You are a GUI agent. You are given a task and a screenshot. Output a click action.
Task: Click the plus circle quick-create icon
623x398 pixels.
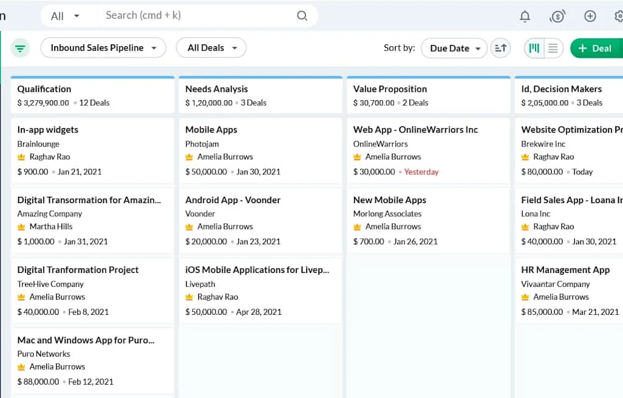pos(590,16)
